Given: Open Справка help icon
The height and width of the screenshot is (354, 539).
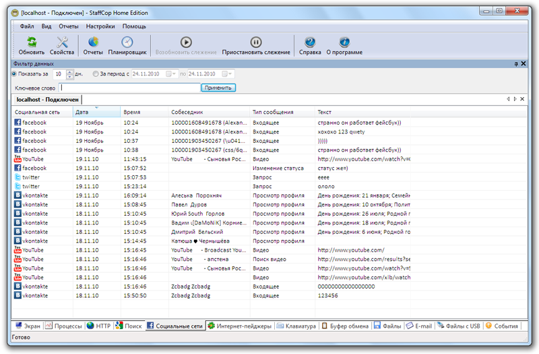Looking at the screenshot, I should (x=310, y=42).
